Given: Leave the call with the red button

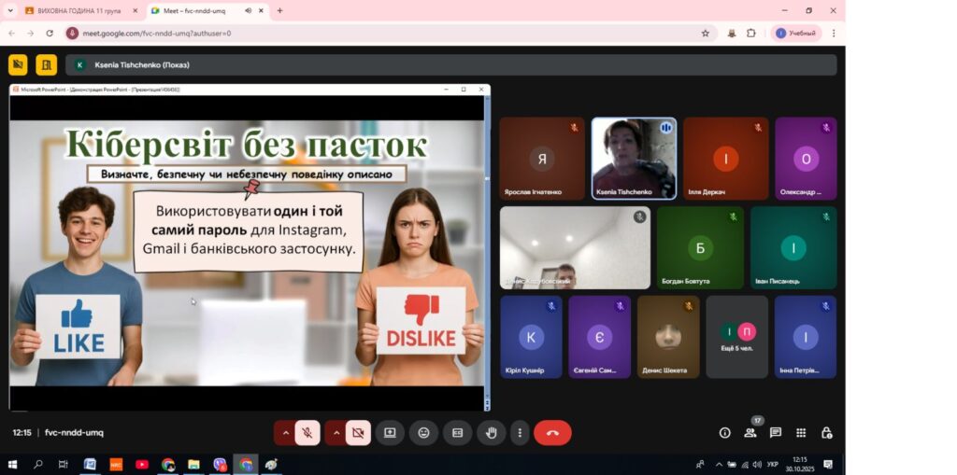Looking at the screenshot, I should click(552, 433).
